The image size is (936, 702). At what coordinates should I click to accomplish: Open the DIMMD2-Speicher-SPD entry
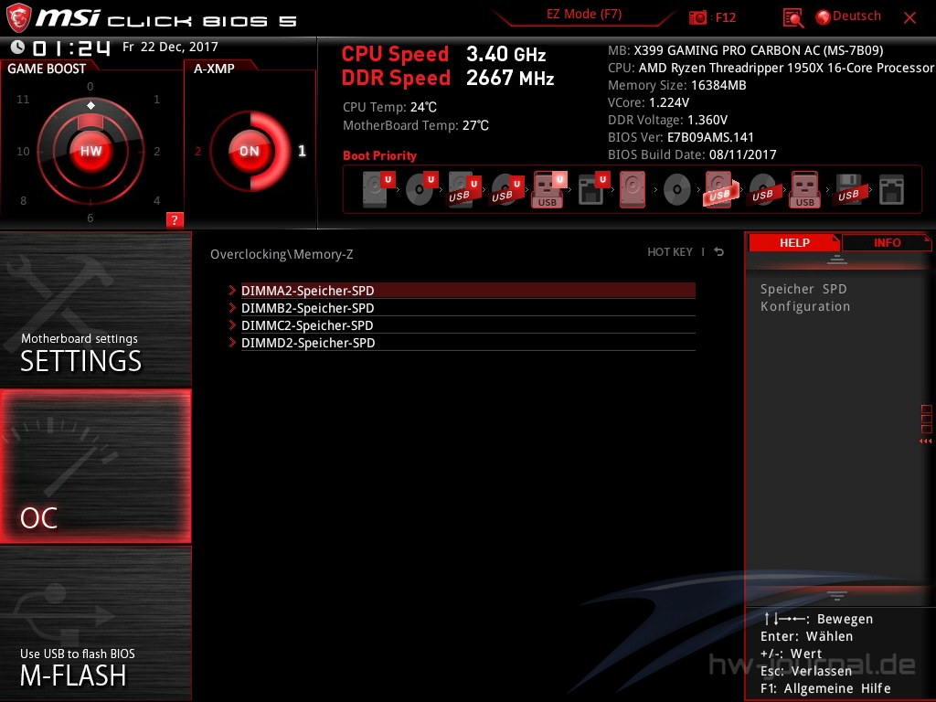[x=468, y=342]
